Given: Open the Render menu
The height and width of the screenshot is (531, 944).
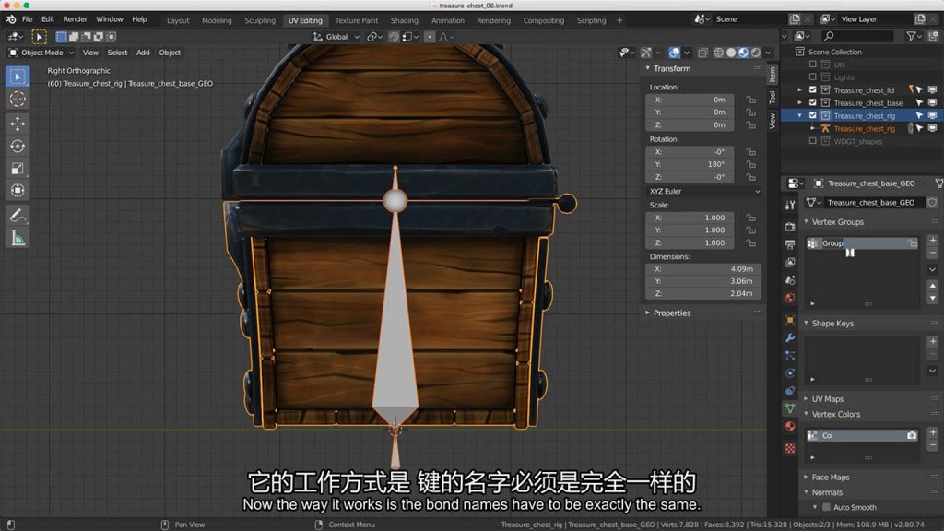Looking at the screenshot, I should (76, 19).
